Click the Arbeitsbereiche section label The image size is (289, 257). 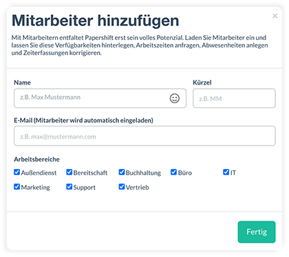36,159
